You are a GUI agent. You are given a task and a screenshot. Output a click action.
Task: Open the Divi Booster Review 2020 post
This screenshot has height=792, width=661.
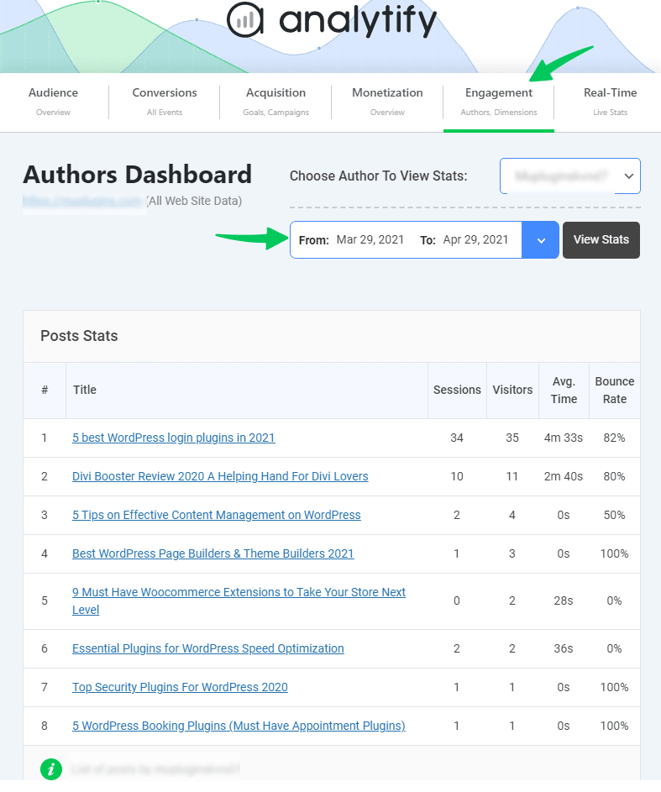pyautogui.click(x=220, y=476)
